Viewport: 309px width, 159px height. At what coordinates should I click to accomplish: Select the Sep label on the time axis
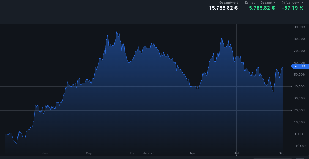(x=89, y=153)
